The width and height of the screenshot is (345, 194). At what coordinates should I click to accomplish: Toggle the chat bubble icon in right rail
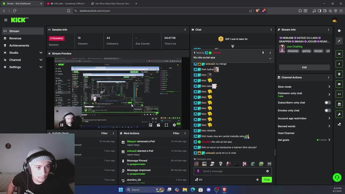point(339,84)
